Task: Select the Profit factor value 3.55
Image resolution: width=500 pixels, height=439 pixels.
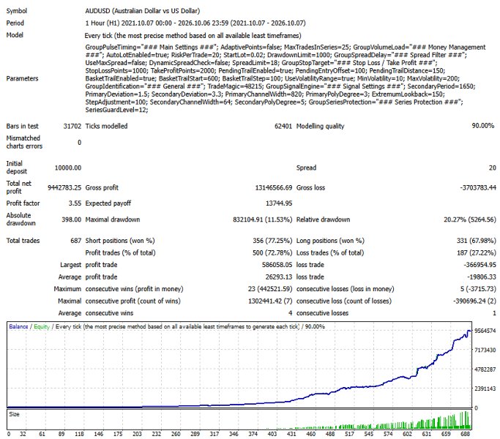Action: pyautogui.click(x=75, y=203)
